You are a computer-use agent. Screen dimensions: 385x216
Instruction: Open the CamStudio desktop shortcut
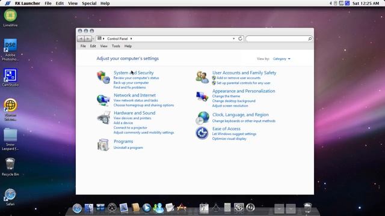click(10, 77)
